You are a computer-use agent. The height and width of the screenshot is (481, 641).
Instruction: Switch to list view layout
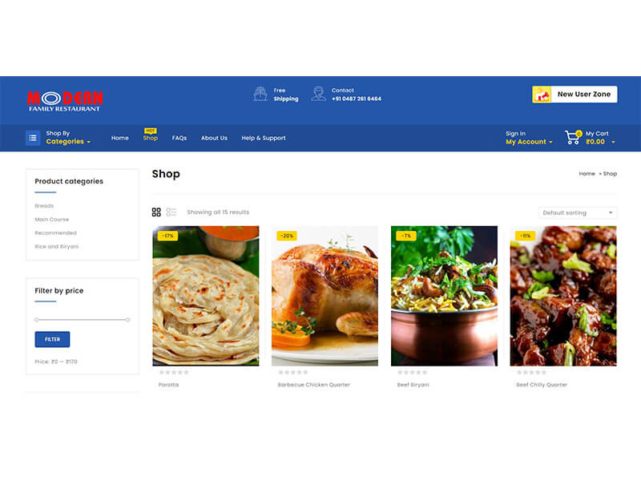[x=171, y=212]
